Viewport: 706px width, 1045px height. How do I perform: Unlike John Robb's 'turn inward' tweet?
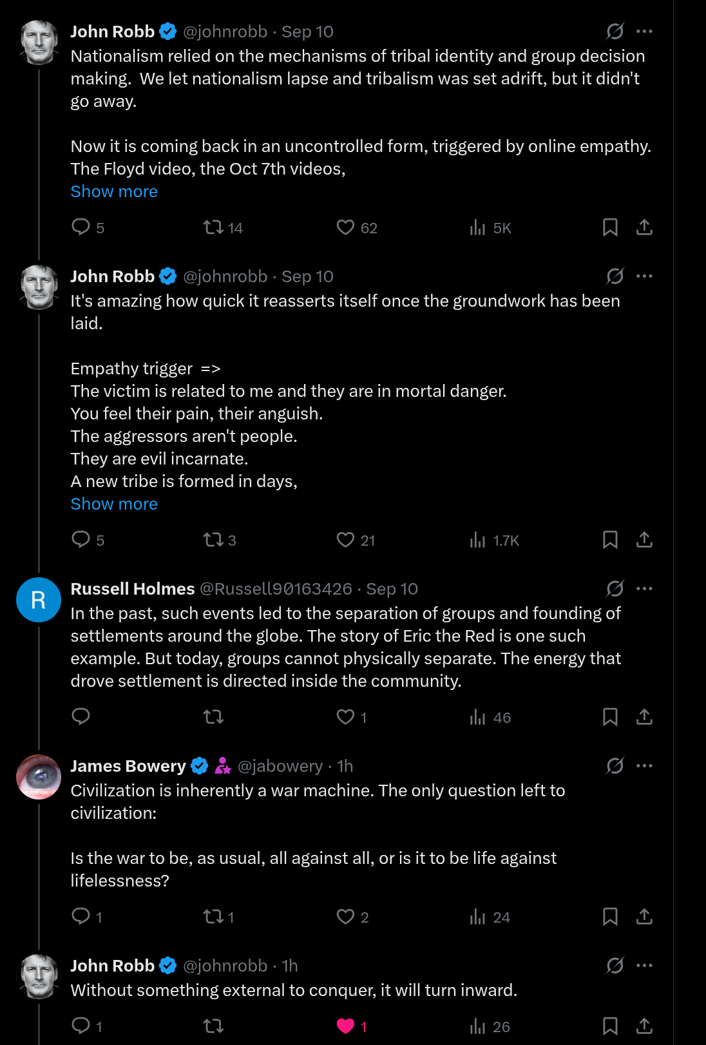click(x=346, y=1026)
